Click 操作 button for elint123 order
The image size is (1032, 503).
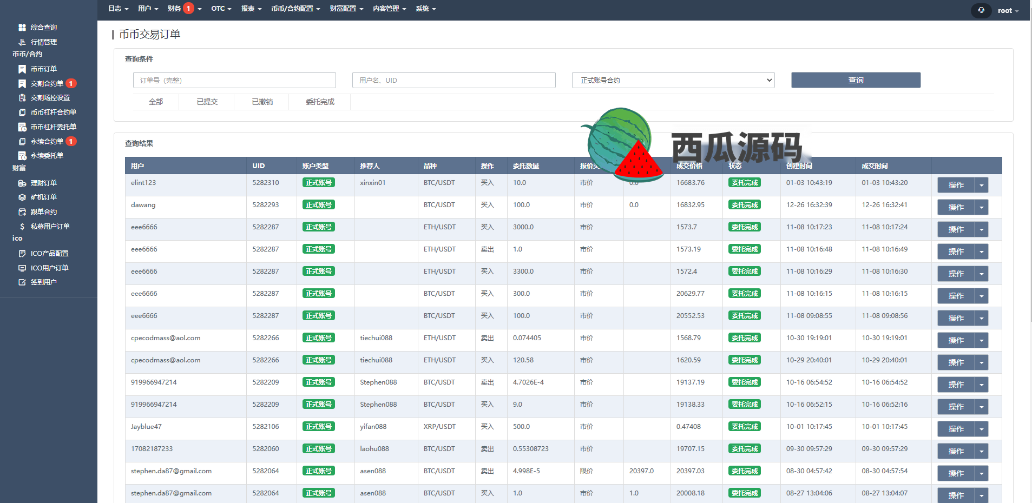(956, 185)
